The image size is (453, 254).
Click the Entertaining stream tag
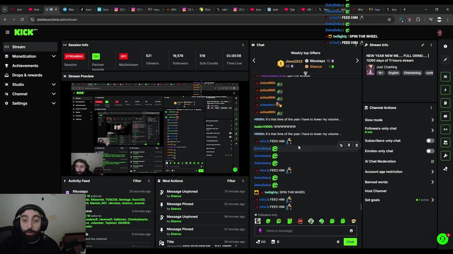coord(412,73)
